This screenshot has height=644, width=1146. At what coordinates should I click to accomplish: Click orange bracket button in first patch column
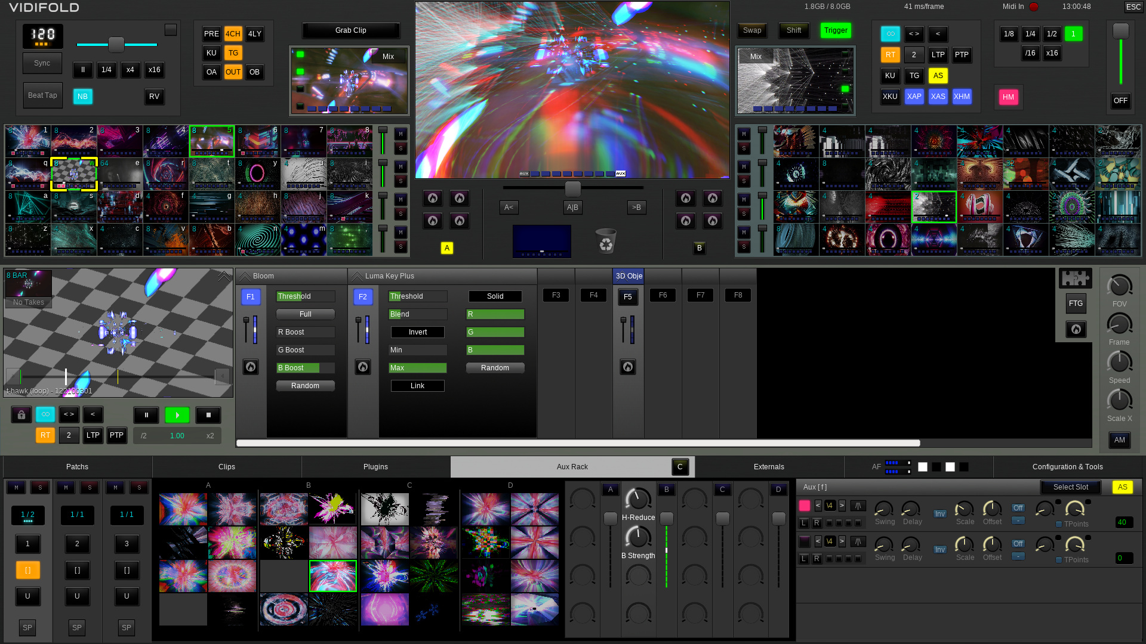[x=27, y=570]
